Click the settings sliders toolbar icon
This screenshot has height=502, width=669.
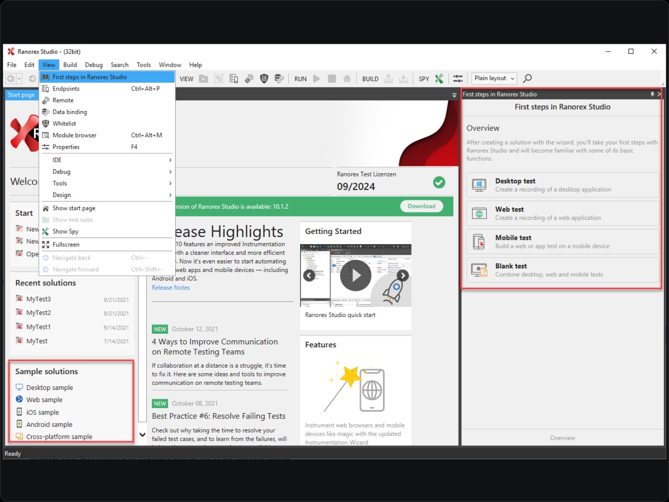pyautogui.click(x=458, y=79)
